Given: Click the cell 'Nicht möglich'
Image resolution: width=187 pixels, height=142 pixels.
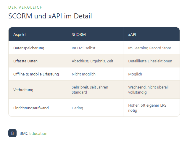Looking at the screenshot, I should click(95, 74).
